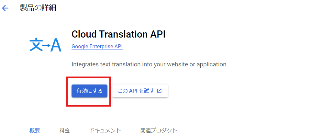Click the Cloud Translation API heading

coord(118,34)
